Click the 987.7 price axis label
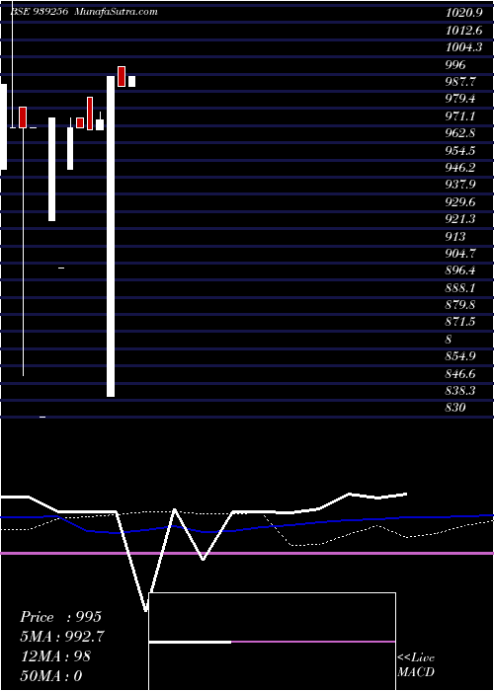 (460, 82)
